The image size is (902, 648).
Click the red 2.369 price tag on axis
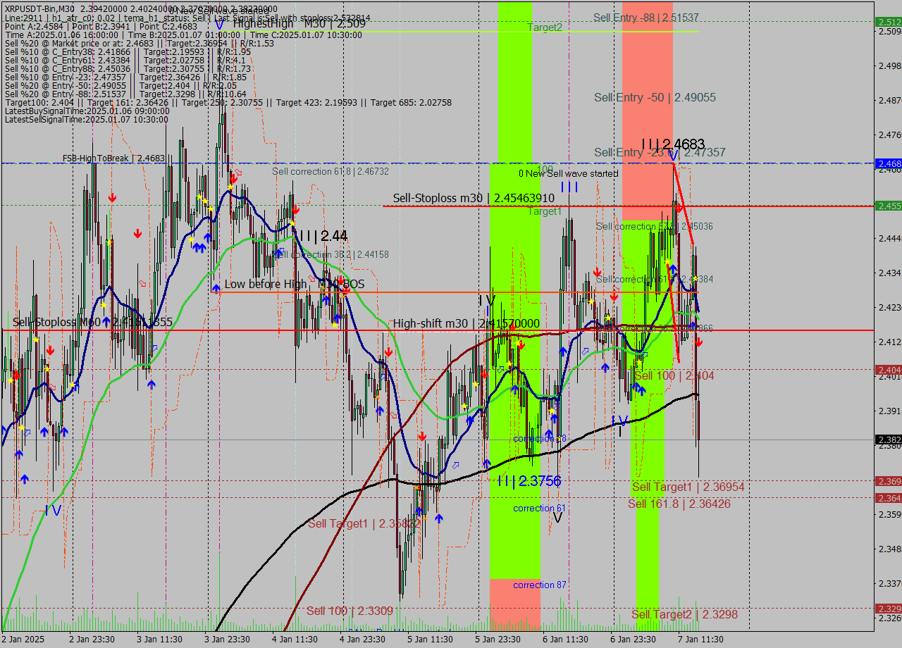pos(889,481)
